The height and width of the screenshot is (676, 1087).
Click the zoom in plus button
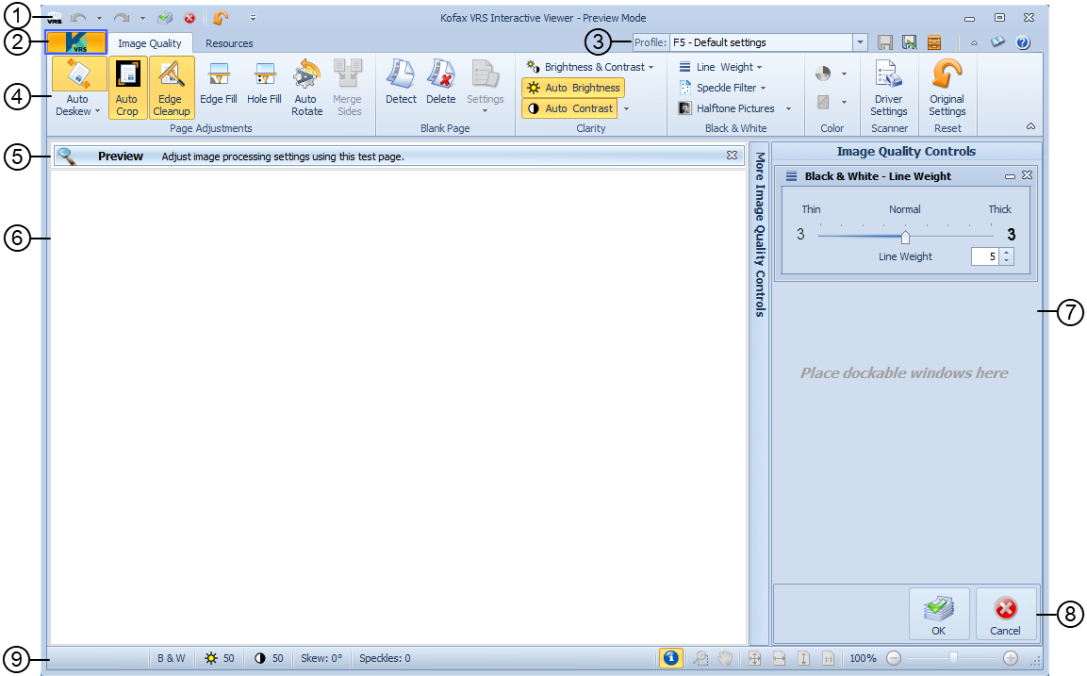point(1011,658)
